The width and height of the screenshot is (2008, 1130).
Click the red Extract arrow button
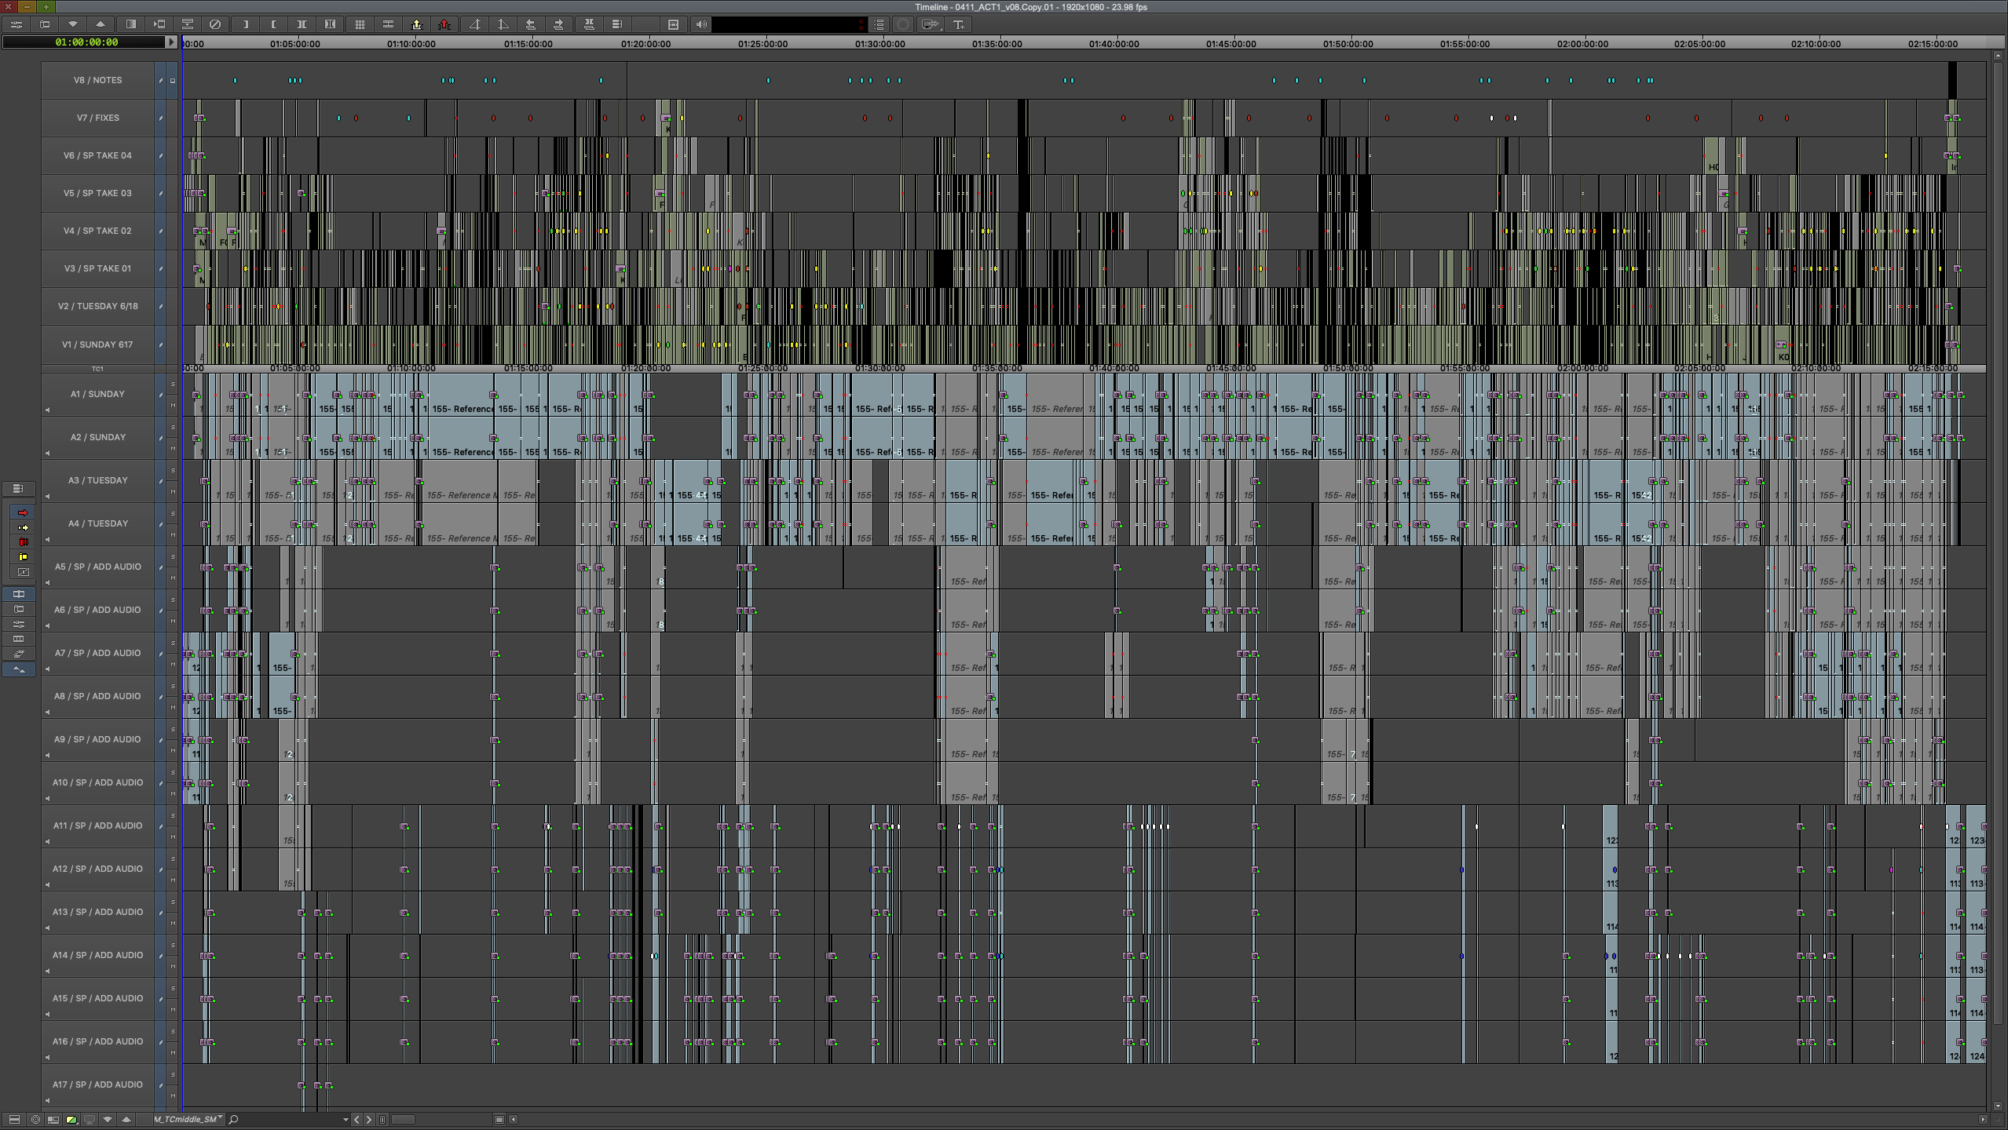point(444,24)
